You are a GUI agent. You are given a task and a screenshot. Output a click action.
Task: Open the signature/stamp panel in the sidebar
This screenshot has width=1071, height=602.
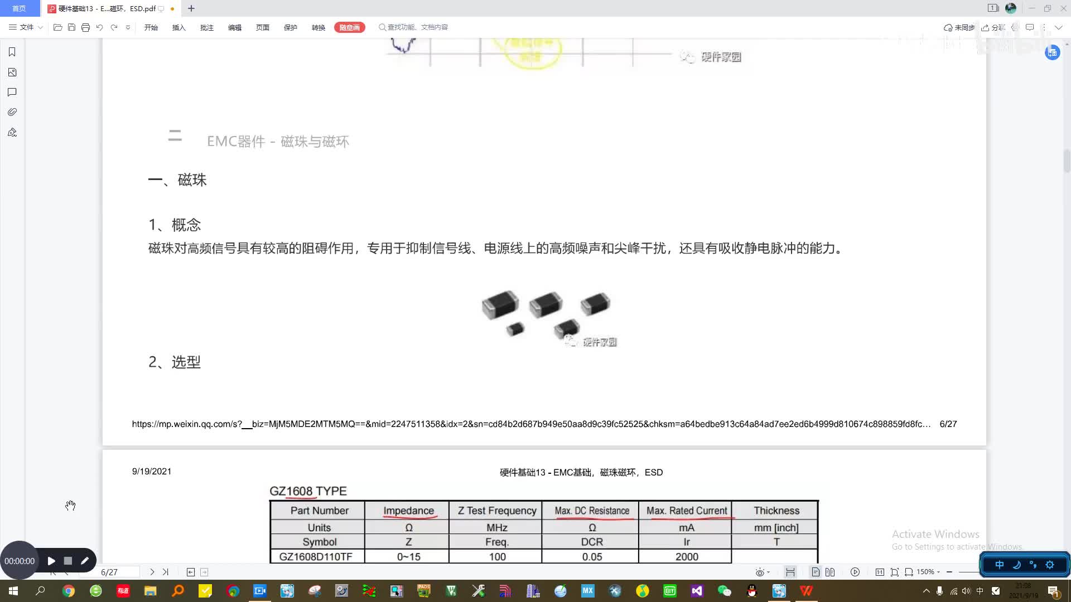12,132
